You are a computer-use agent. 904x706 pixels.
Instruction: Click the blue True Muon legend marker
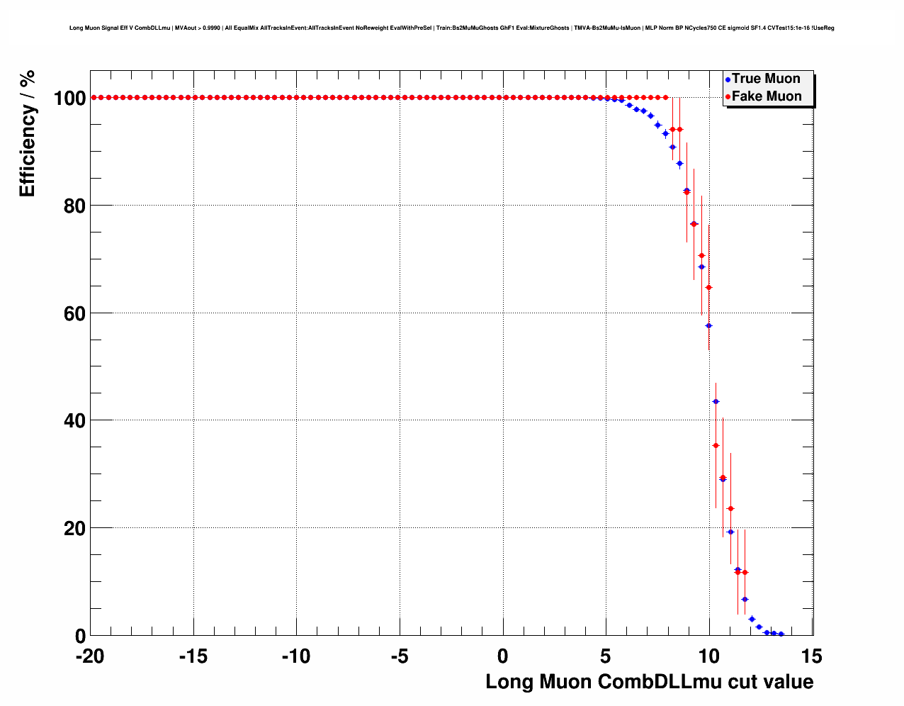point(728,80)
